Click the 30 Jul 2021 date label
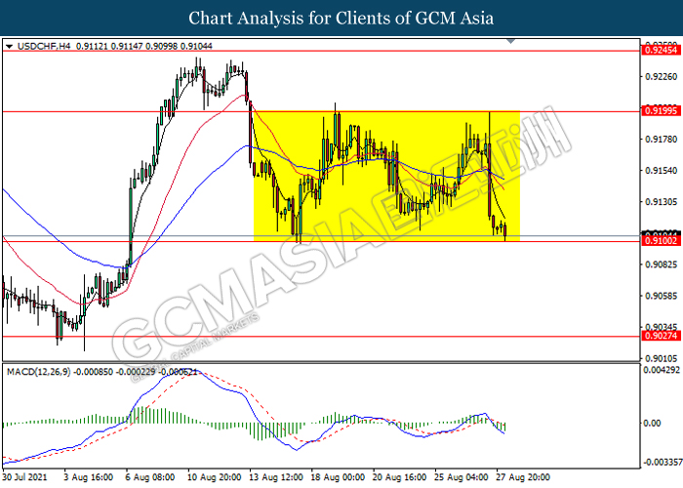The width and height of the screenshot is (683, 488). 24,477
